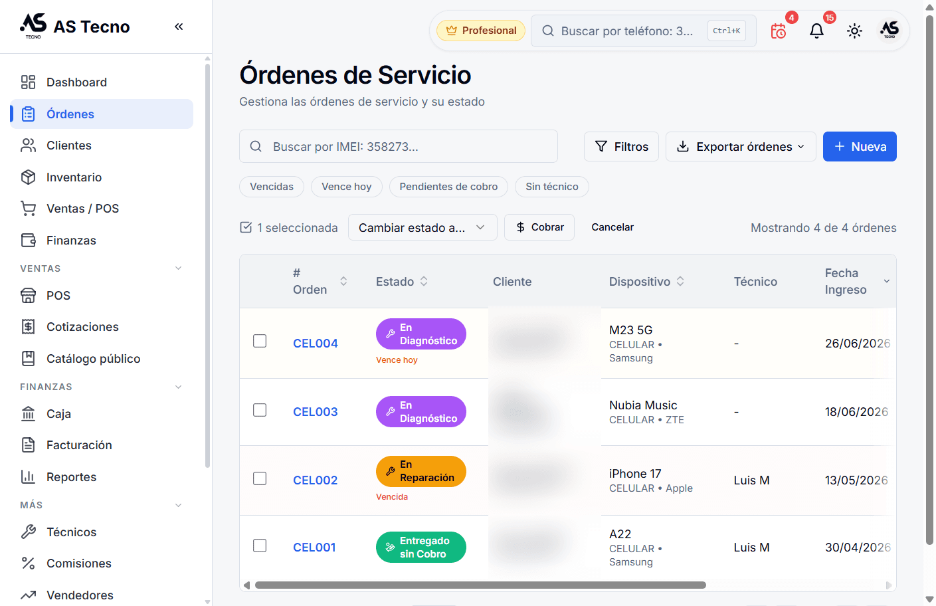Toggle Pendientes de cobro filter chip

(x=448, y=187)
